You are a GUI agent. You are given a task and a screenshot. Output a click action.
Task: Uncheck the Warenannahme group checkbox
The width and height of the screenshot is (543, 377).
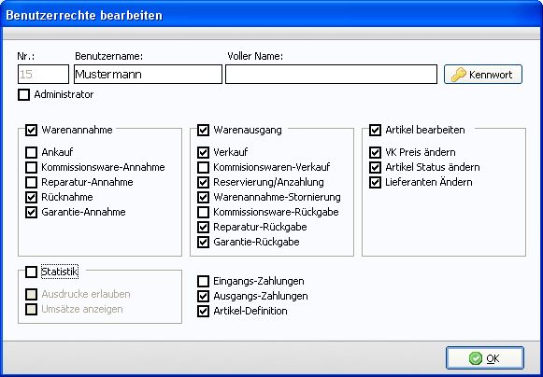(31, 131)
